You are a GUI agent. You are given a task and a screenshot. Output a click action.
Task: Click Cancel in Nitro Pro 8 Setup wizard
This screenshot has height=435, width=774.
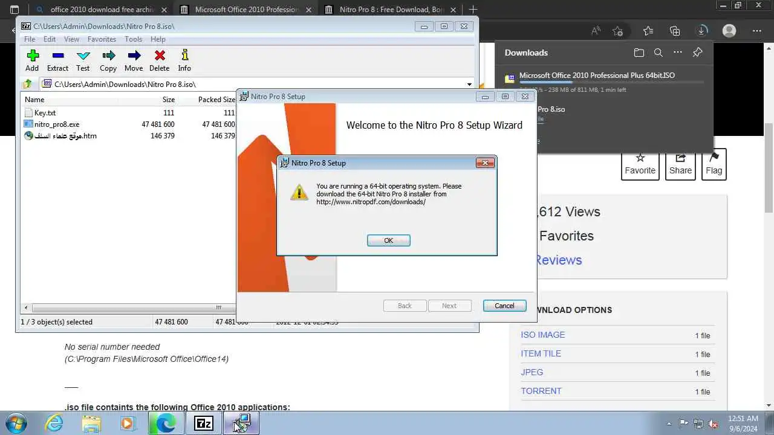click(504, 306)
